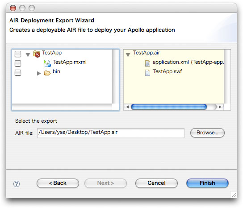Click the right scroll arrow in output pane
Image resolution: width=243 pixels, height=208 pixels.
click(220, 107)
